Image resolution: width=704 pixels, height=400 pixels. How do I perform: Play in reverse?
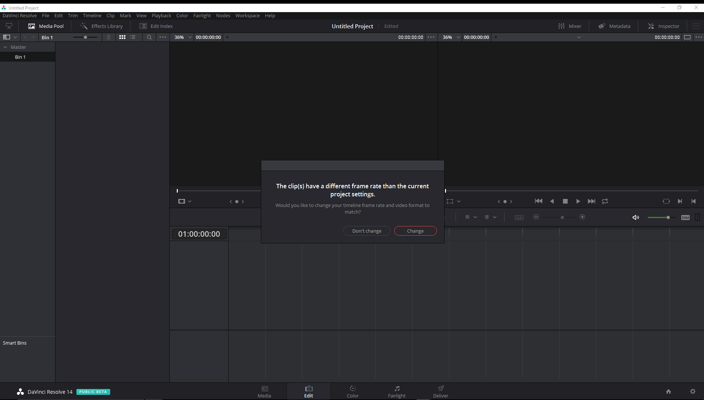(552, 201)
